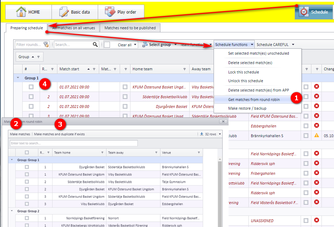
Task: Click the HOME house icon
Action: pyautogui.click(x=21, y=11)
